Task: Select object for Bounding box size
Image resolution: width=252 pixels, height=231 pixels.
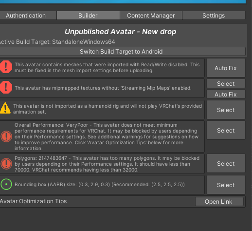Action: pyautogui.click(x=226, y=185)
